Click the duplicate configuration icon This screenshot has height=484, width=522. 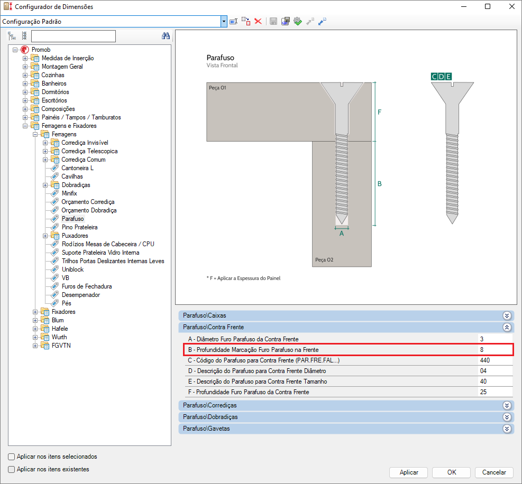pos(246,21)
